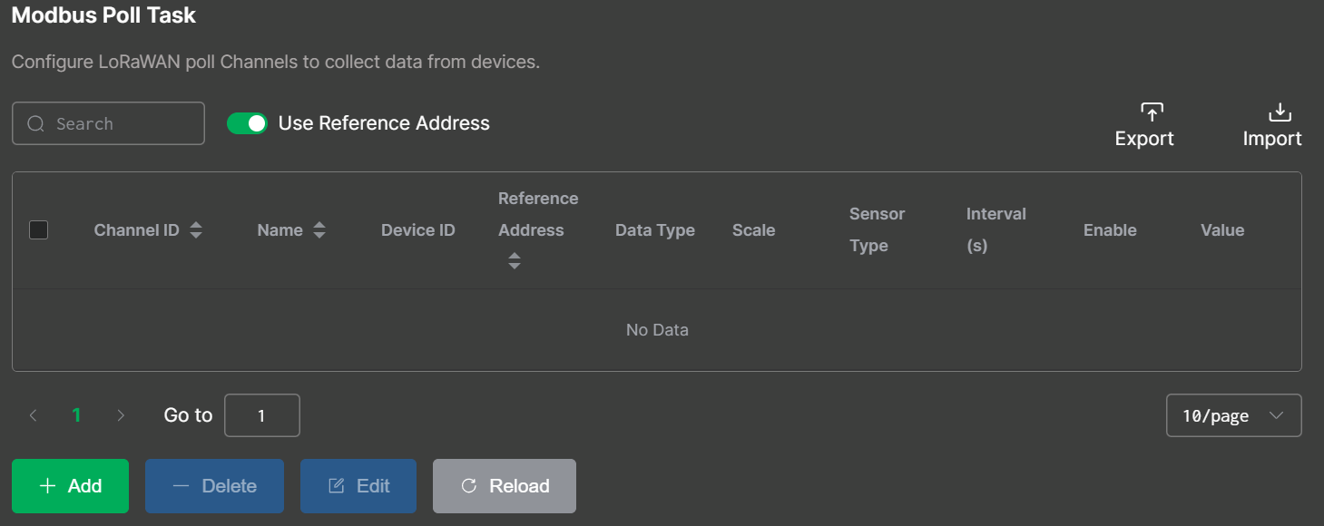Tick the select-all checkbox in the table header
This screenshot has height=526, width=1324.
tap(38, 230)
